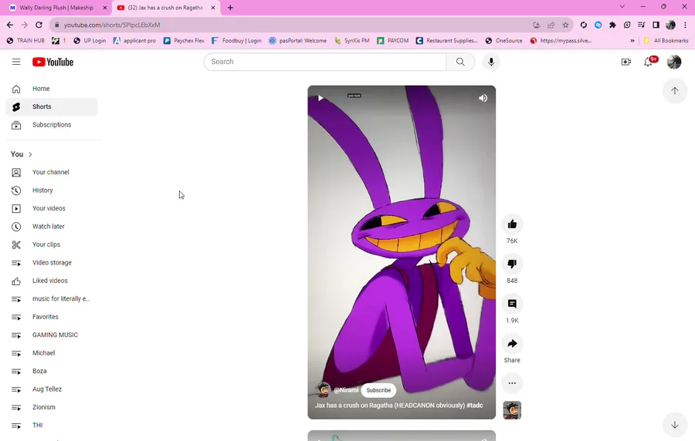
Task: Open the sound source thumbnail below actions
Action: (512, 410)
